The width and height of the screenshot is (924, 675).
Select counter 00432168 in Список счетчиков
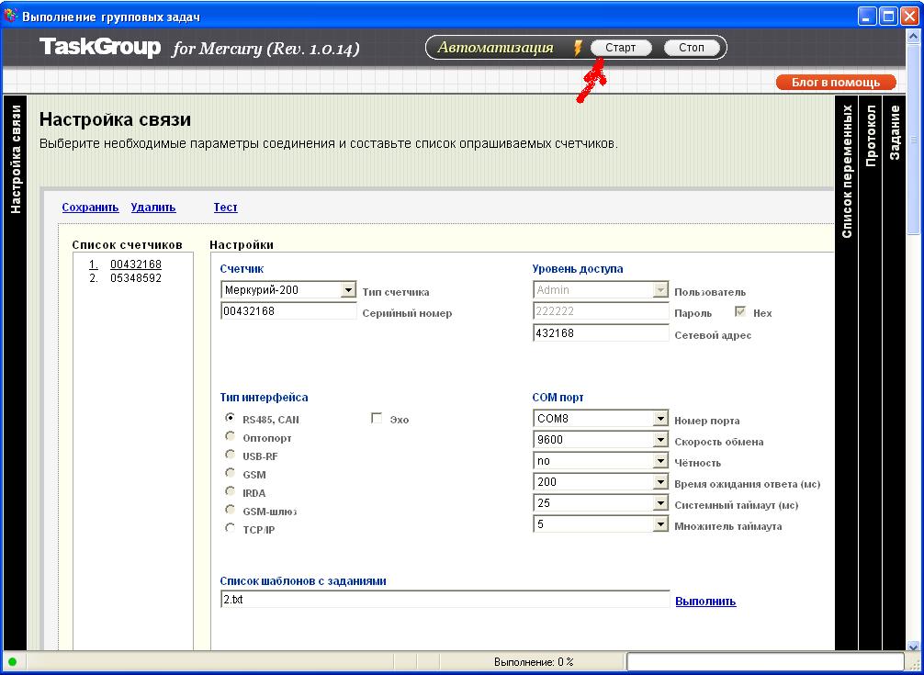(x=136, y=264)
